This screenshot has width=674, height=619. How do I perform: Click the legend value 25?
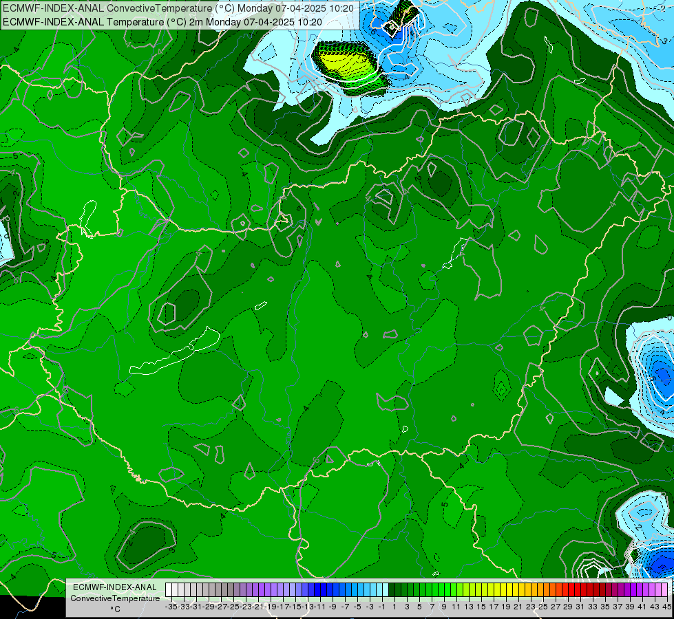[x=543, y=607]
